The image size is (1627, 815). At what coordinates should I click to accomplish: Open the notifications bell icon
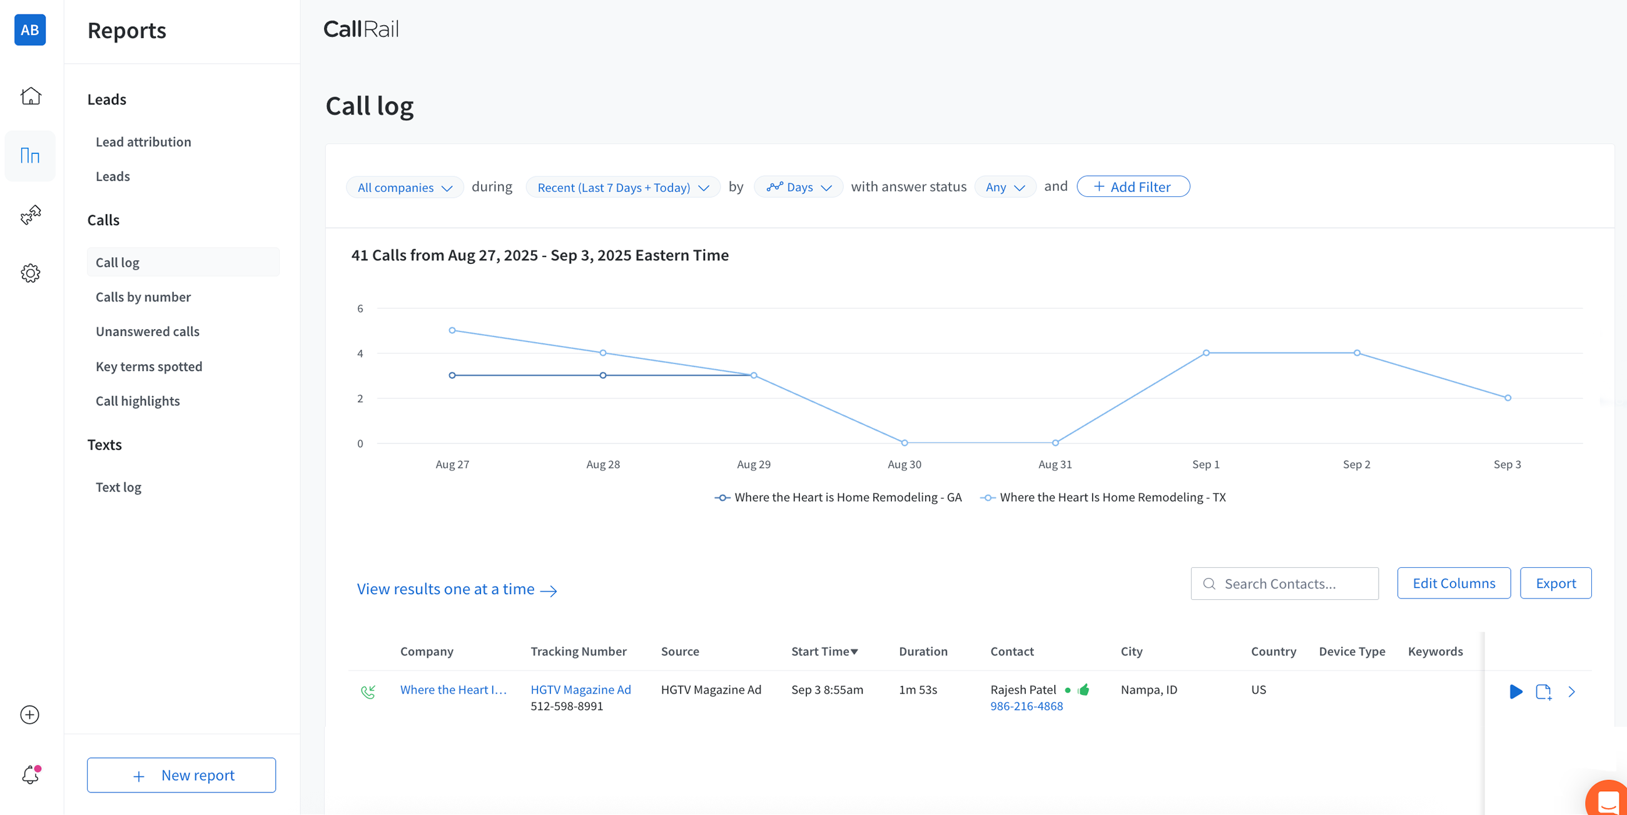[30, 774]
